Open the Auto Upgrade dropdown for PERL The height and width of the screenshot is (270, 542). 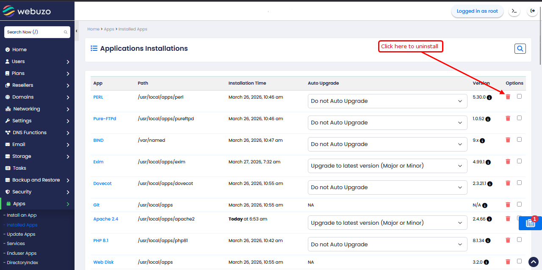coord(387,101)
